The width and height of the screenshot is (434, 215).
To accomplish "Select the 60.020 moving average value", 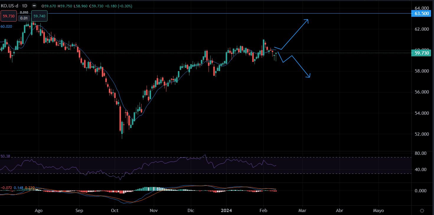I will click(x=6, y=27).
